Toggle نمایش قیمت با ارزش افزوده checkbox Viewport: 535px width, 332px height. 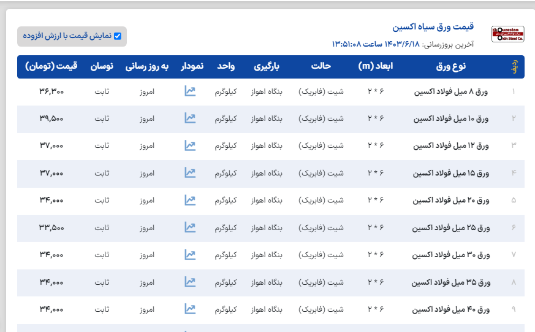click(118, 36)
